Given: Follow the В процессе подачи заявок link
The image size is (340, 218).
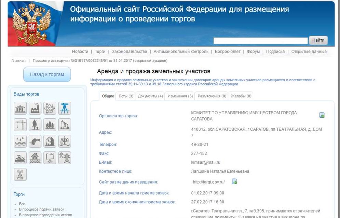Looking at the screenshot, I should point(41,209).
